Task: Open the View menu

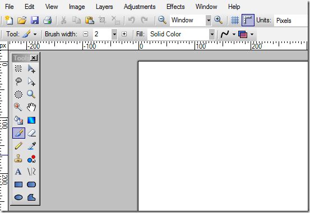Action: (52, 7)
